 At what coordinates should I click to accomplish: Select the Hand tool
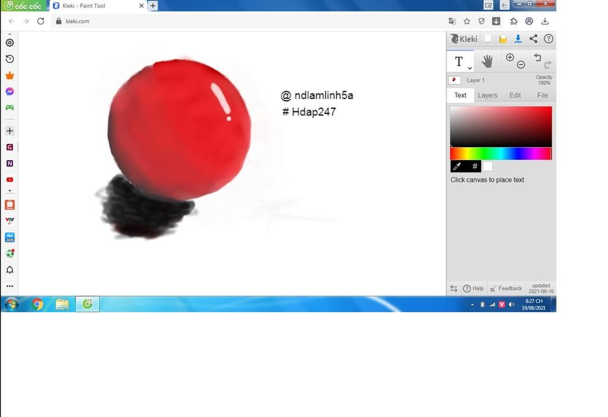(x=487, y=60)
